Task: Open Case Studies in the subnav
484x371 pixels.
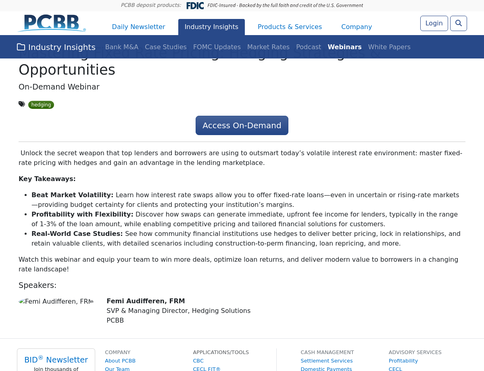Action: 165,47
